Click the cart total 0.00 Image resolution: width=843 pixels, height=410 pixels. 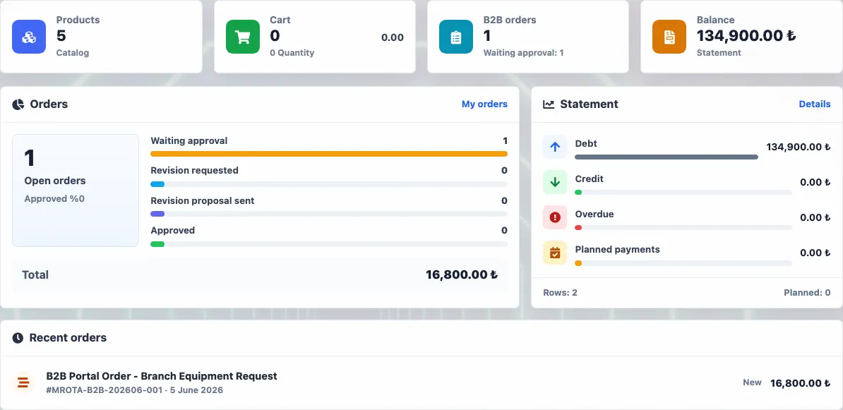click(x=393, y=37)
